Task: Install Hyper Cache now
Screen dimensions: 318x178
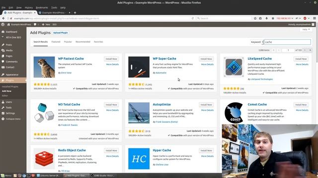Action: click(x=206, y=150)
